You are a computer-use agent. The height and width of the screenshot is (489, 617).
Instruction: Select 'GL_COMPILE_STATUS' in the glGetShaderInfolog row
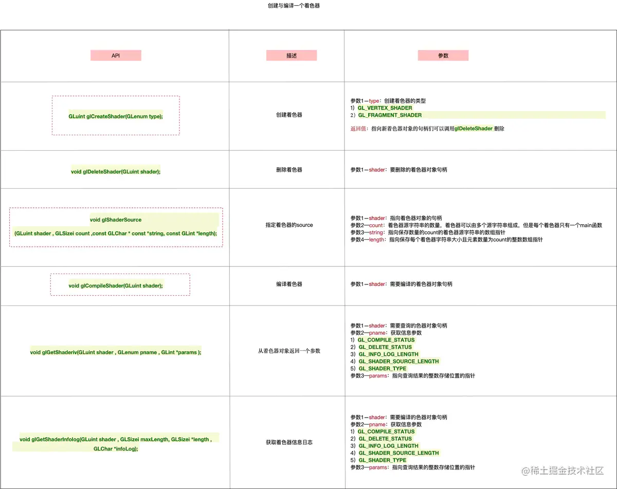click(387, 431)
